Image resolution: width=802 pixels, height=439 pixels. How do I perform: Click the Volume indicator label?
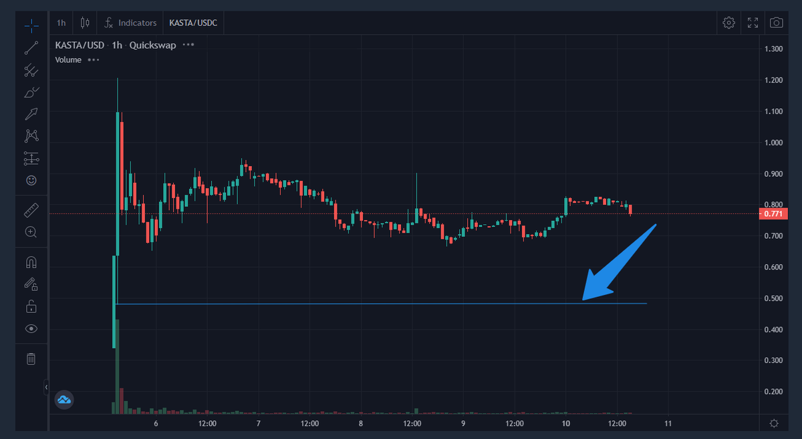(x=68, y=59)
